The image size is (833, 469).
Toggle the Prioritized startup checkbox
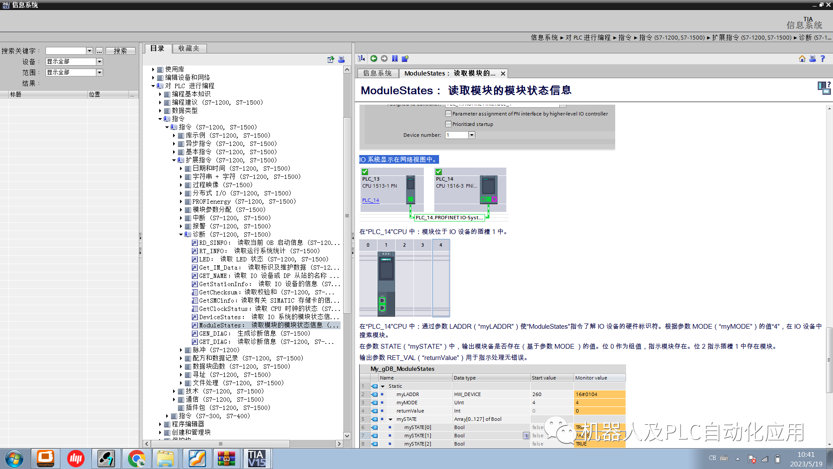(449, 124)
